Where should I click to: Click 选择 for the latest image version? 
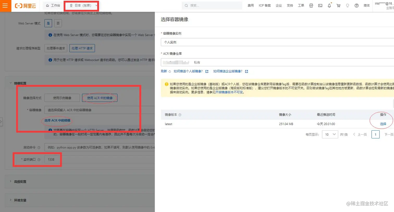coord(383,124)
